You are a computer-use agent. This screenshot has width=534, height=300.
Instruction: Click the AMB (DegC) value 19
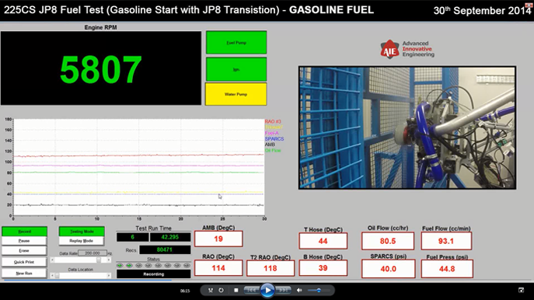point(218,239)
